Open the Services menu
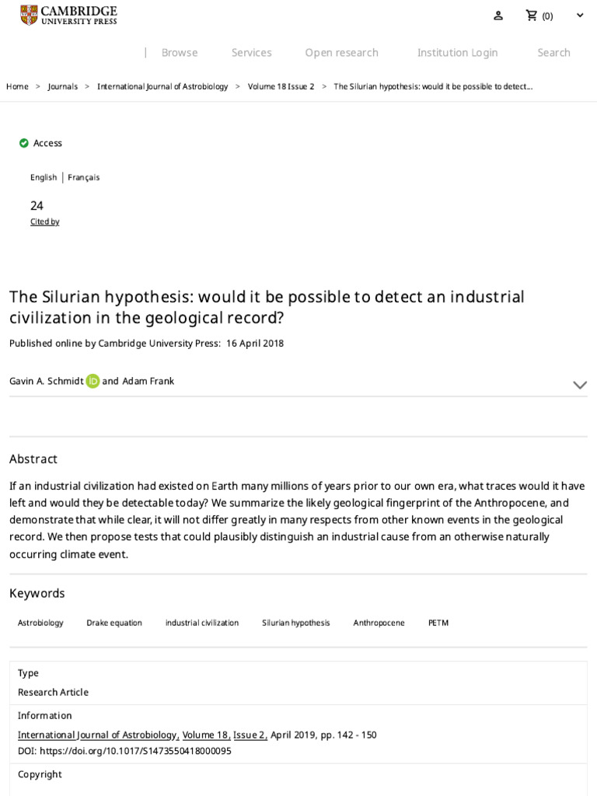597x796 pixels. (251, 53)
